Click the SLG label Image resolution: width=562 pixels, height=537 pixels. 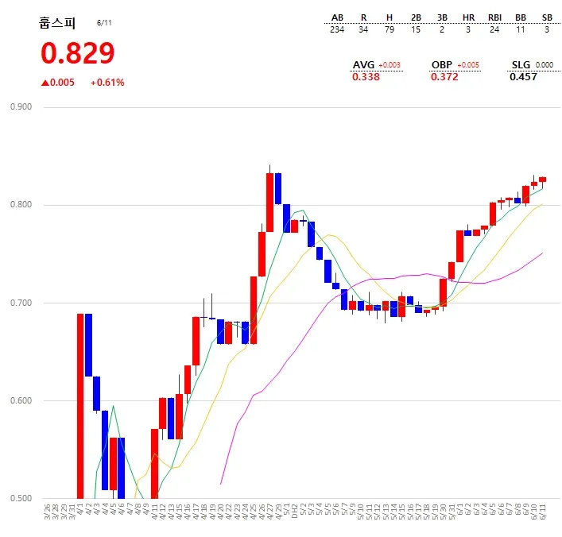521,65
